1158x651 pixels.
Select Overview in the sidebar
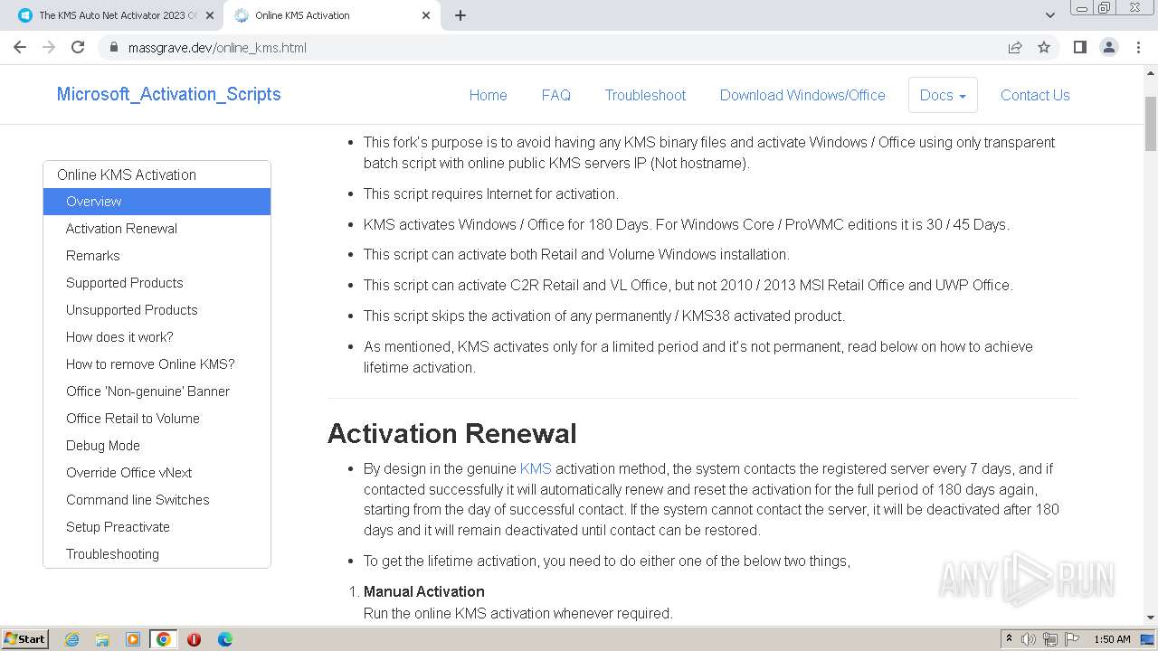coord(157,202)
